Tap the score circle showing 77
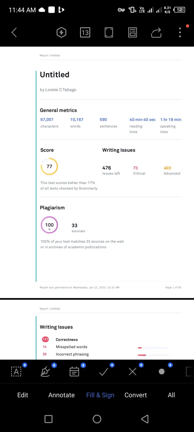Image resolution: width=194 pixels, height=432 pixels. pos(50,166)
